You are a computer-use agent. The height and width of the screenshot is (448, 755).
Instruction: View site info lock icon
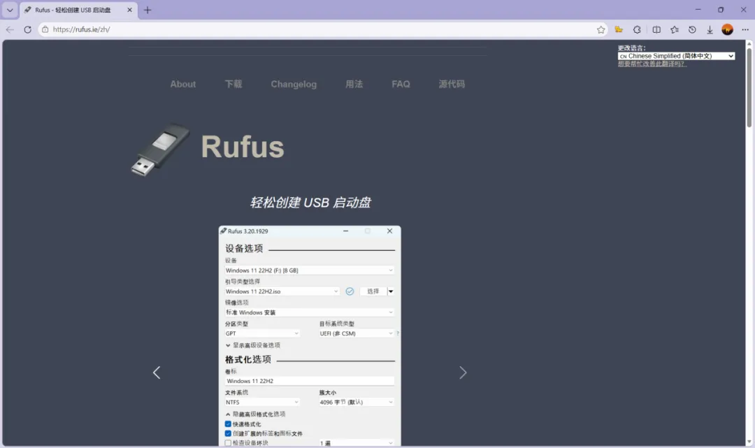pyautogui.click(x=45, y=29)
